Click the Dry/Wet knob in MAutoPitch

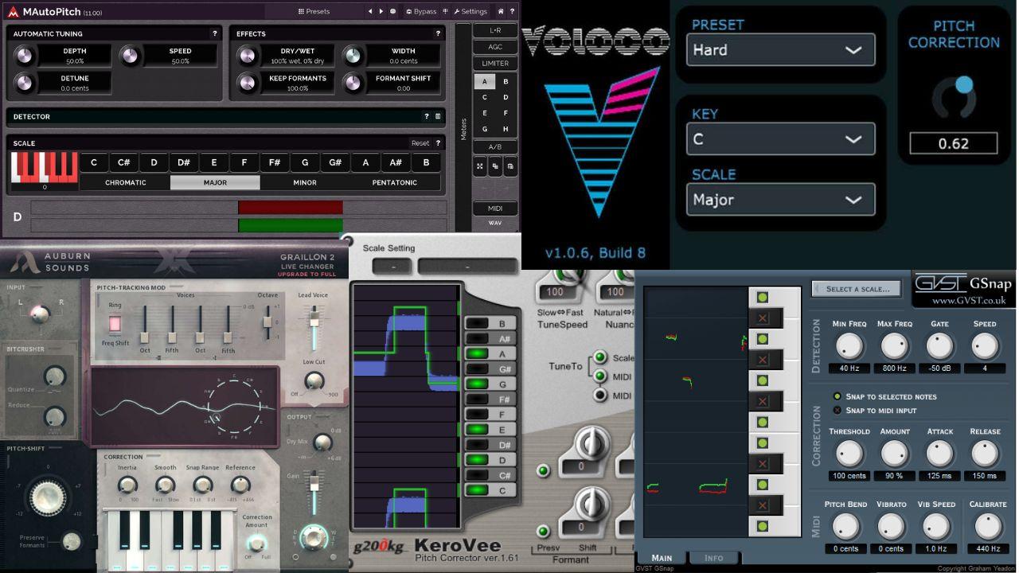[x=248, y=56]
